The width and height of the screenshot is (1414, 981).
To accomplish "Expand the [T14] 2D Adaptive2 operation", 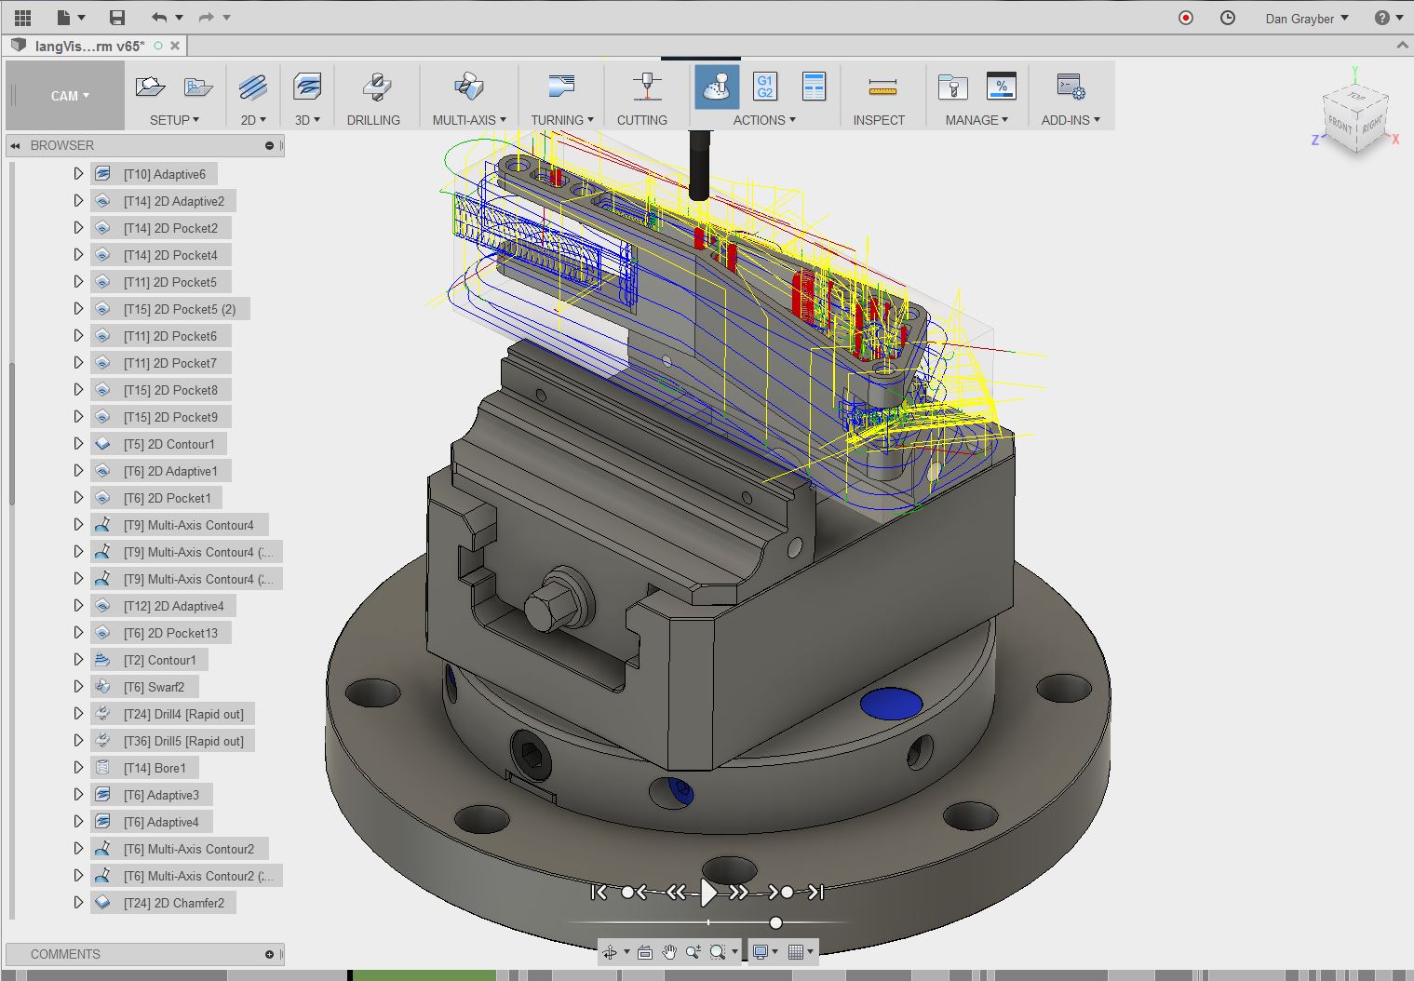I will tap(78, 201).
